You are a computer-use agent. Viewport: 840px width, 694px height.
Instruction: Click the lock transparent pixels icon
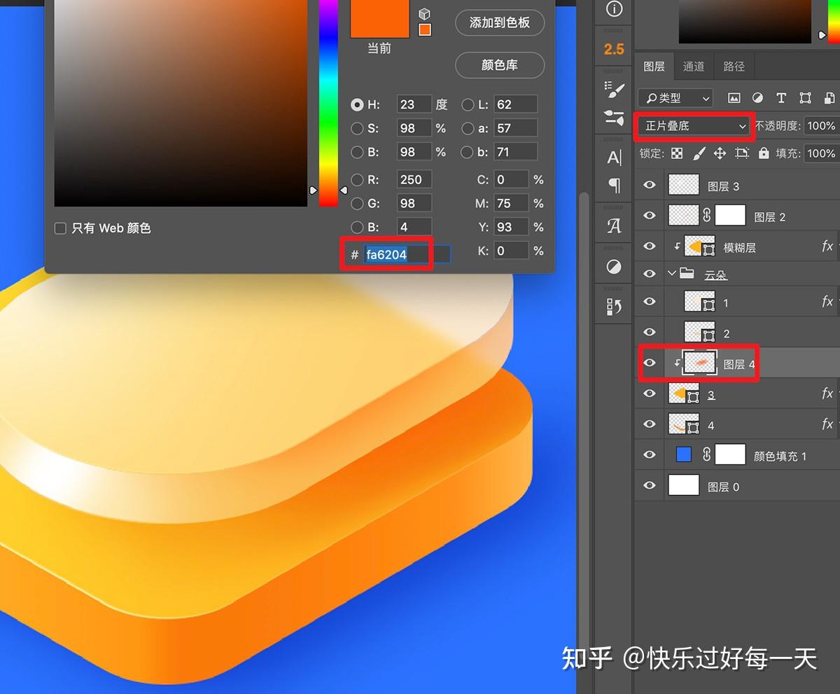click(676, 153)
